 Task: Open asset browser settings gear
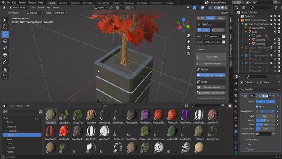[230, 106]
